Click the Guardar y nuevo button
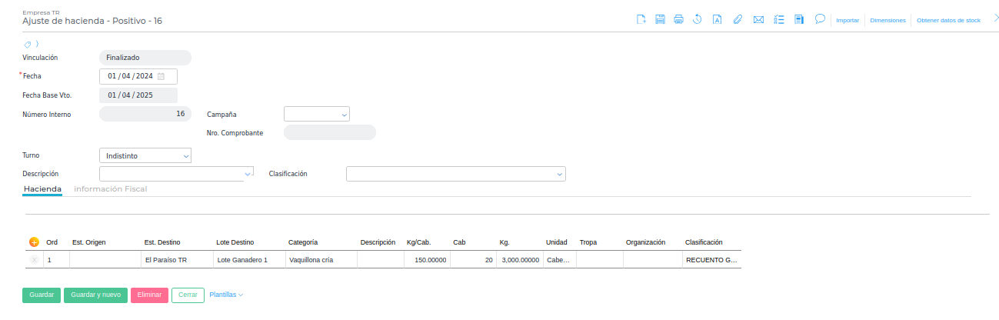The height and width of the screenshot is (320, 999). click(x=95, y=295)
